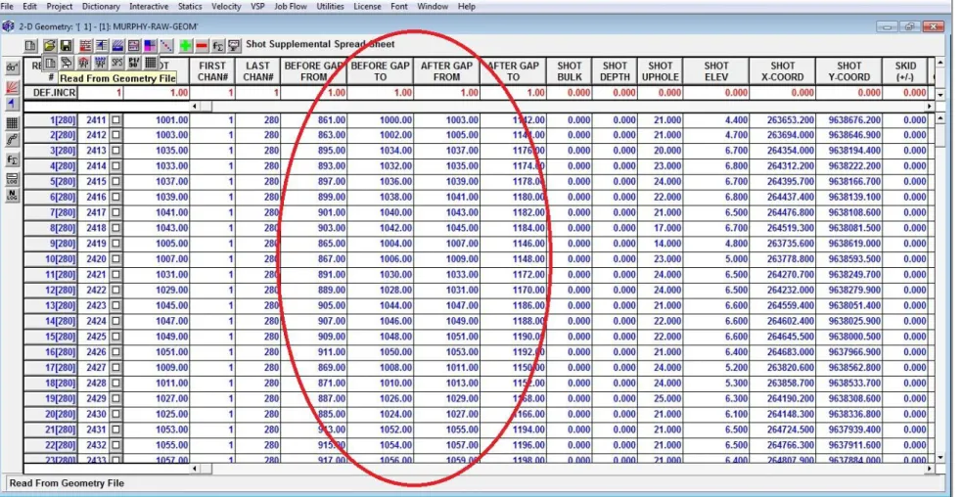The height and width of the screenshot is (497, 963).
Task: Open the Dictionary menu
Action: [101, 6]
